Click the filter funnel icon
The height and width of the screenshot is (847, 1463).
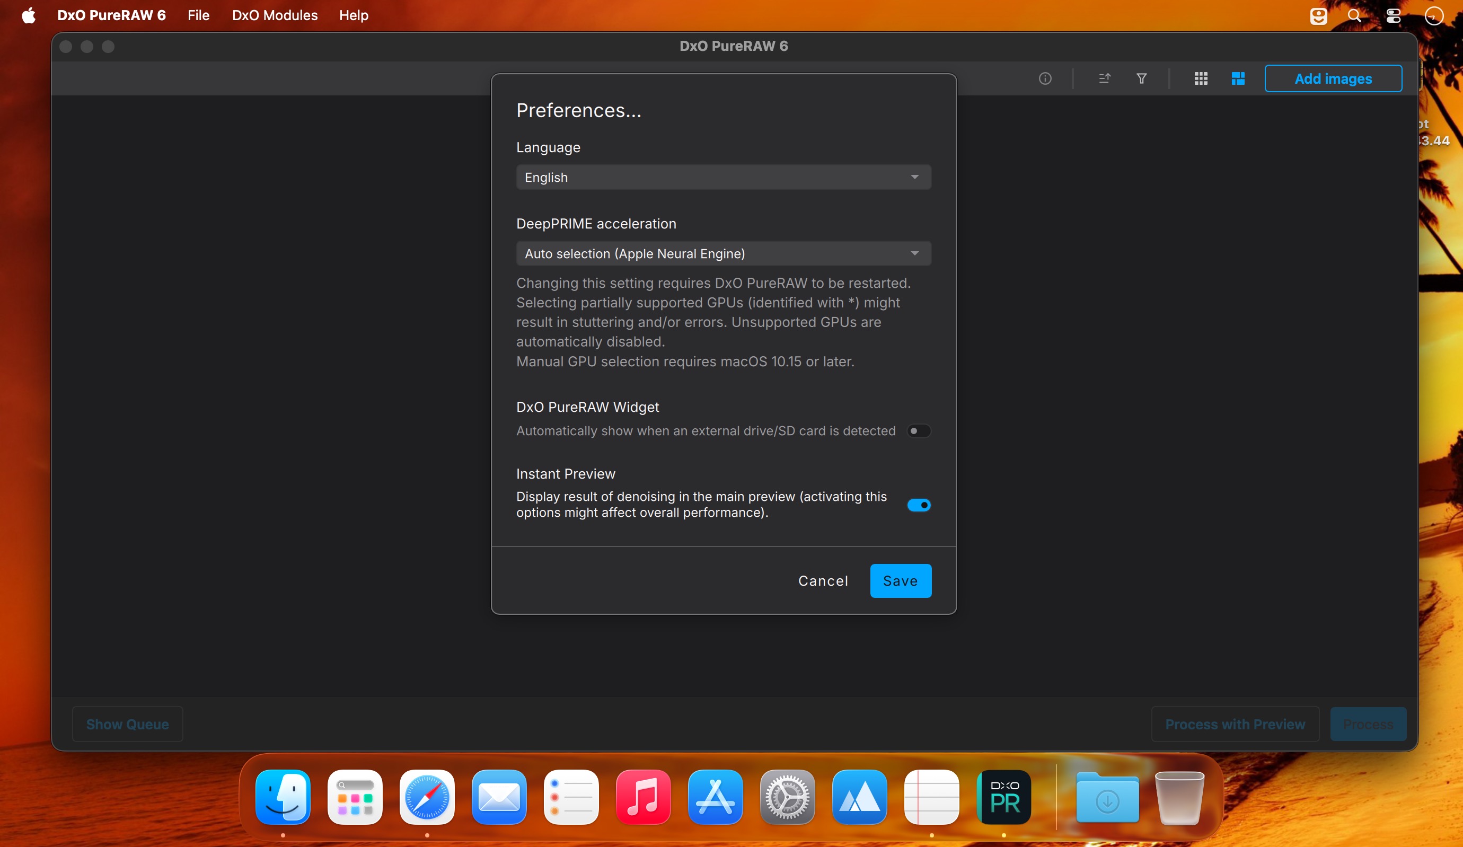pos(1141,78)
